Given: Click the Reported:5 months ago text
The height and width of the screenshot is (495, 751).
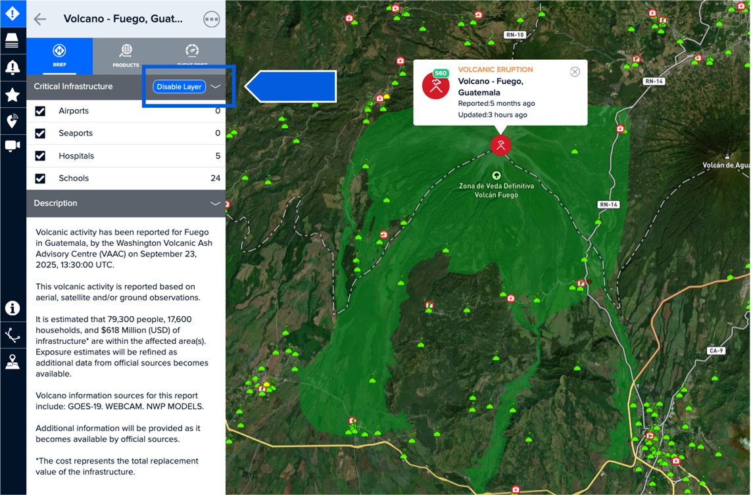Looking at the screenshot, I should click(x=497, y=103).
